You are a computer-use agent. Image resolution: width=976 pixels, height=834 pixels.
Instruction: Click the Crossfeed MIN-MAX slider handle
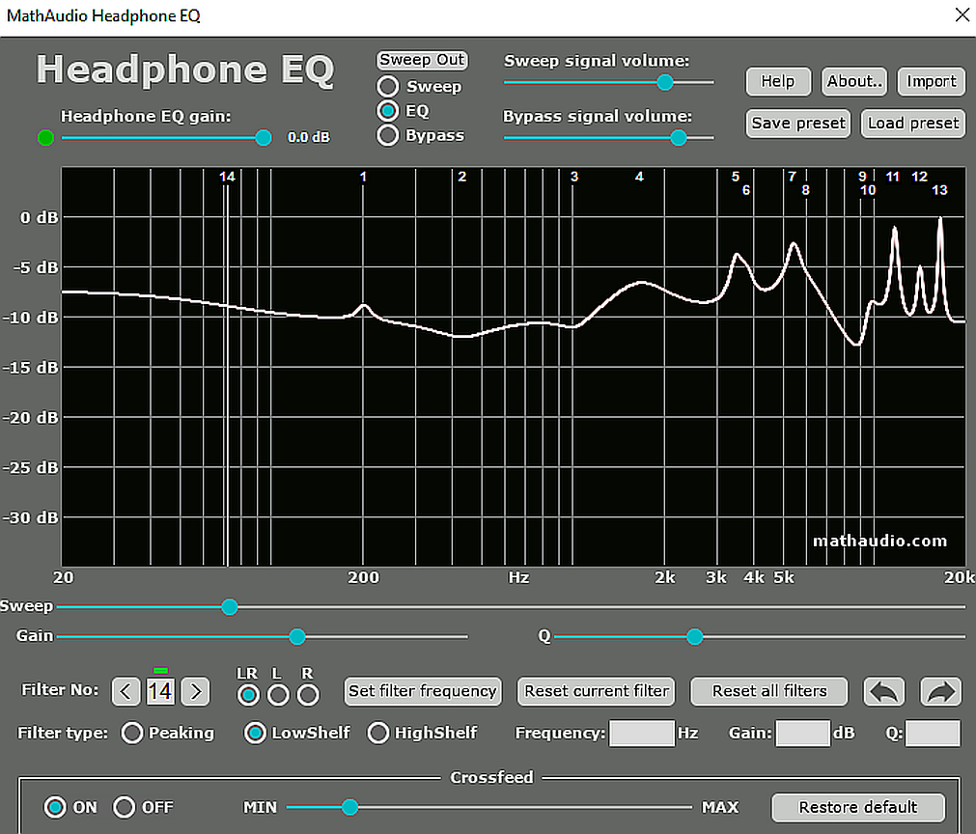349,807
